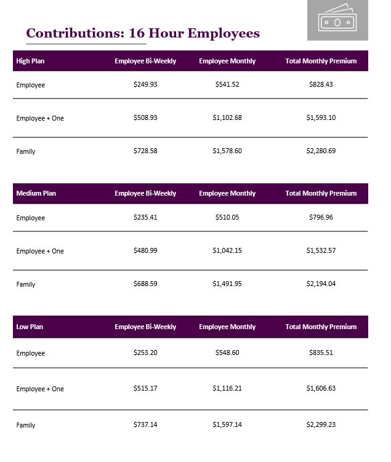Click the $253.20 Low Plan bi-weekly amount
391x462 pixels.
coord(145,352)
